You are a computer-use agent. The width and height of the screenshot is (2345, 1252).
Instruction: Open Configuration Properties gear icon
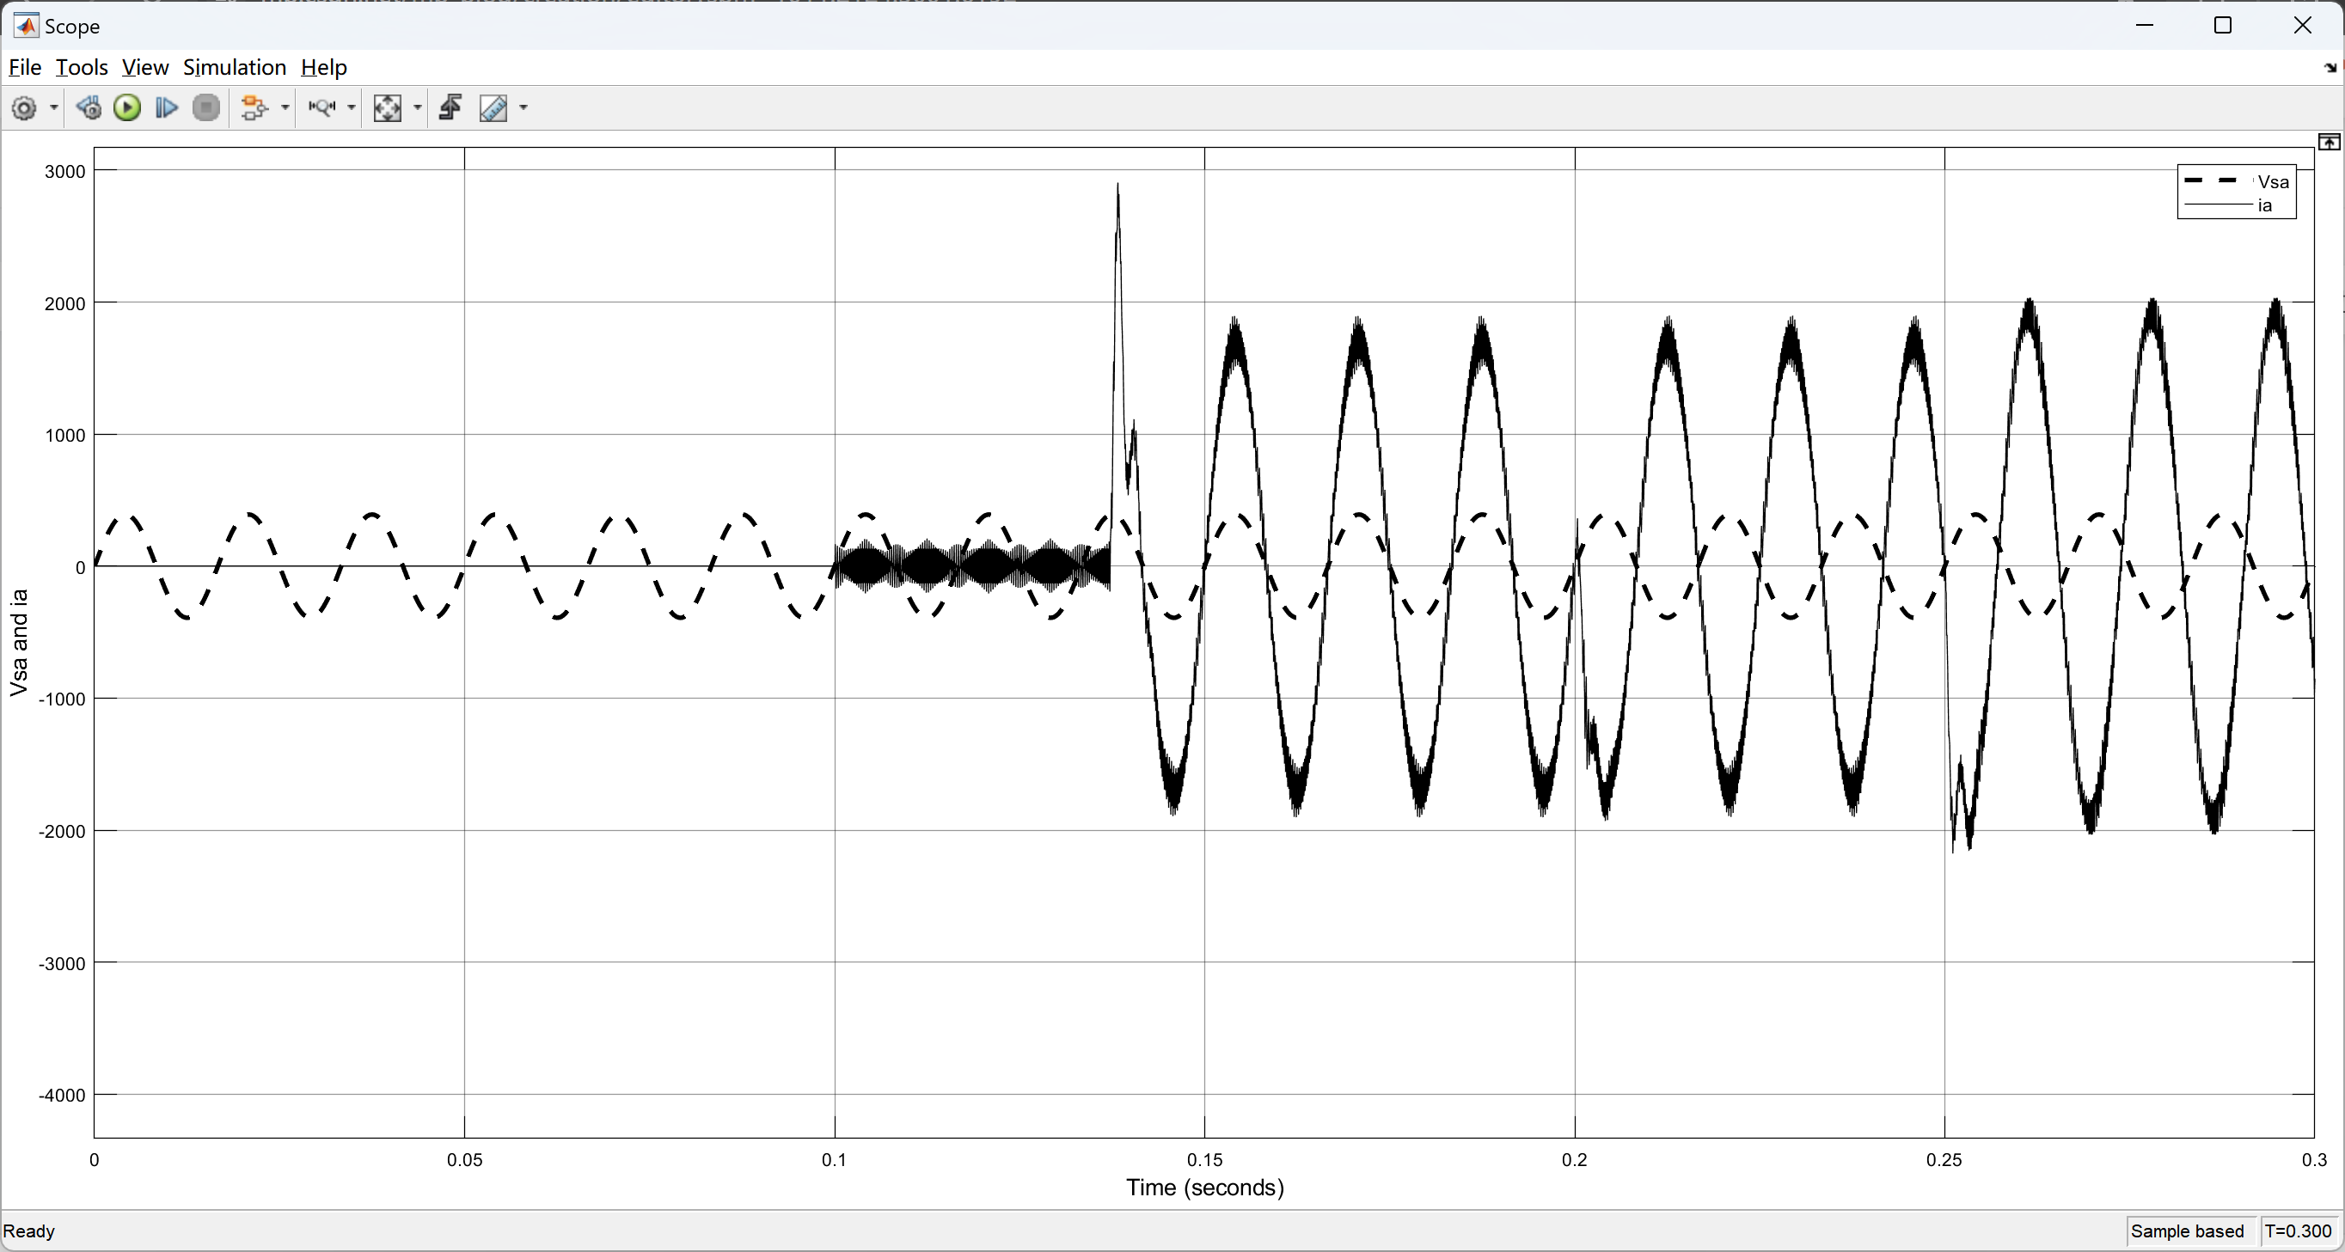(x=25, y=108)
